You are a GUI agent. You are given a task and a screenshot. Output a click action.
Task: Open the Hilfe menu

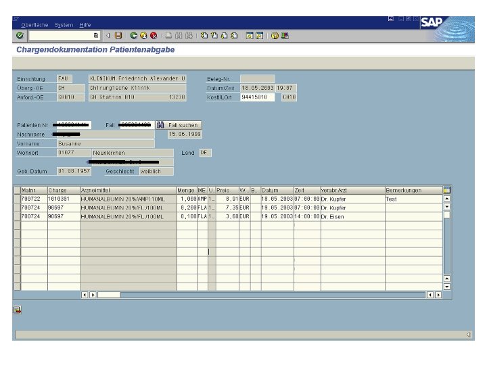[85, 25]
